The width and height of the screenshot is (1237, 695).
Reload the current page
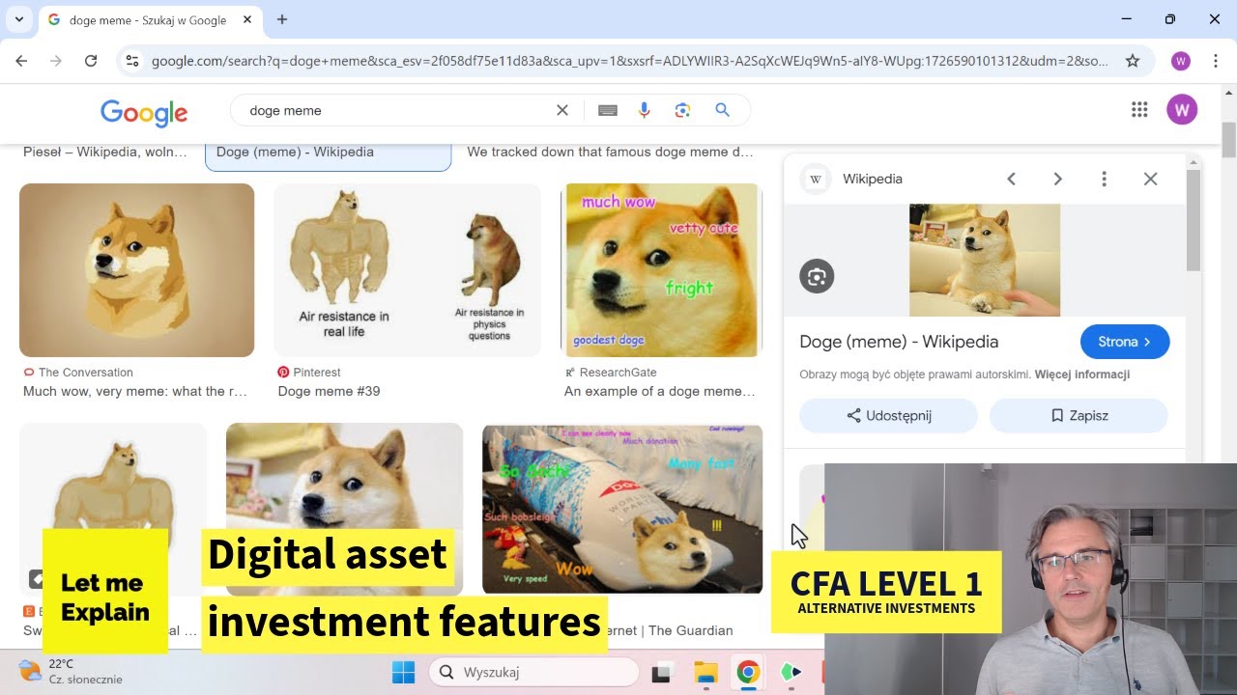[x=91, y=61]
